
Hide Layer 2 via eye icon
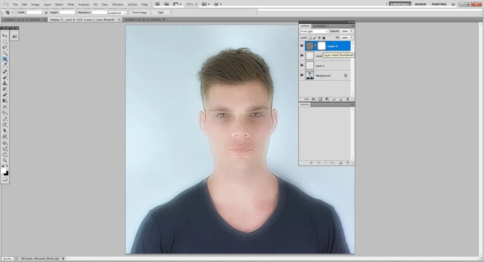pos(302,46)
